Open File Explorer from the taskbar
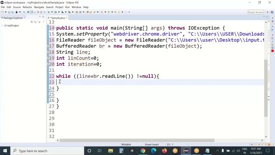Image resolution: width=275 pixels, height=155 pixels. (x=110, y=151)
